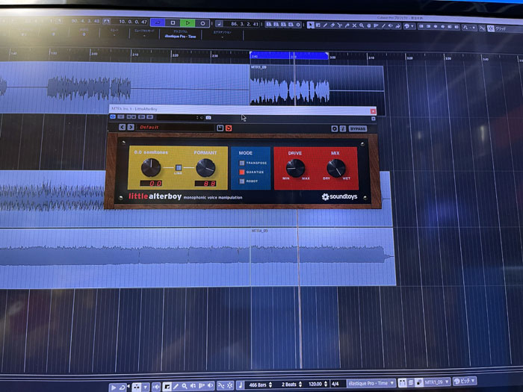This screenshot has width=523, height=392.
Task: Open plugin settings gear icon left of info
Action: point(334,128)
